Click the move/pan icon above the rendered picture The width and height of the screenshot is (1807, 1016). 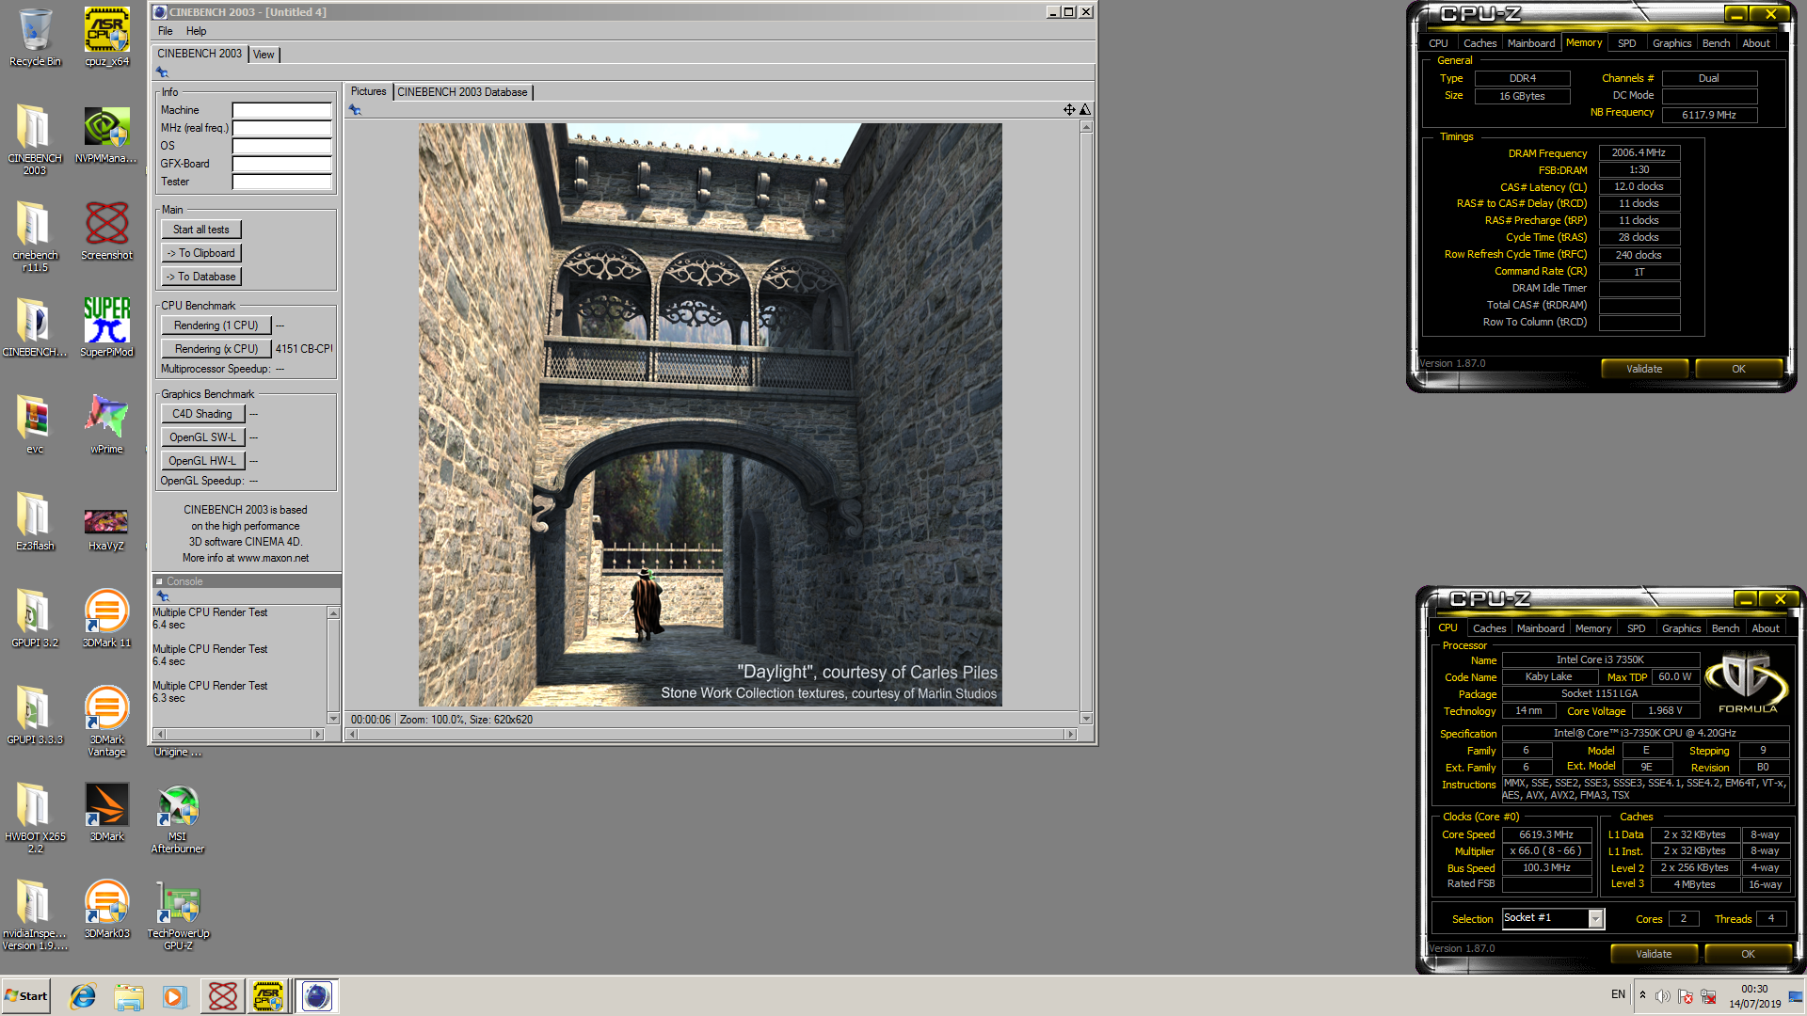pos(1069,110)
